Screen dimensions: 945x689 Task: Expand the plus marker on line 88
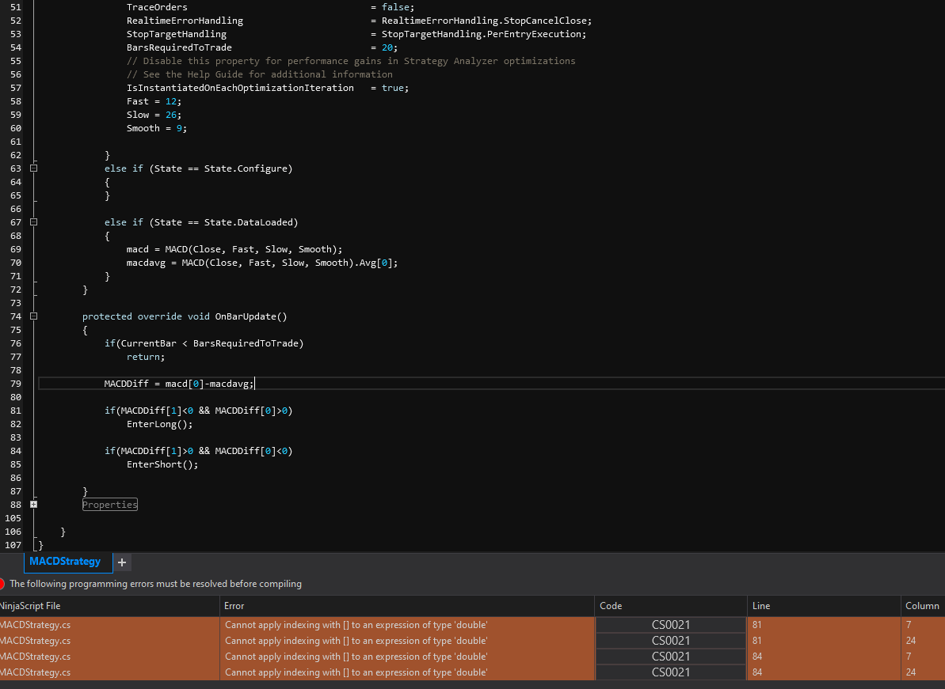click(33, 505)
